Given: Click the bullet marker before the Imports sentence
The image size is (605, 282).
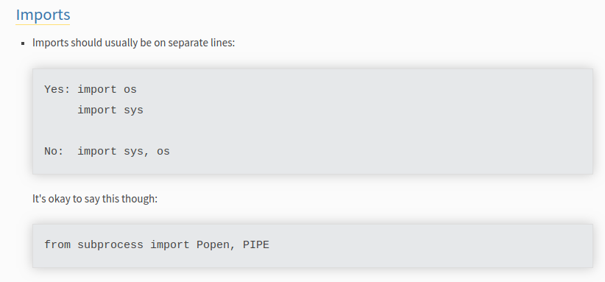Looking at the screenshot, I should point(23,43).
